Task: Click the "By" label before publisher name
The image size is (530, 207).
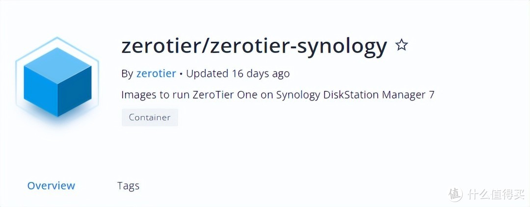Action: point(127,74)
